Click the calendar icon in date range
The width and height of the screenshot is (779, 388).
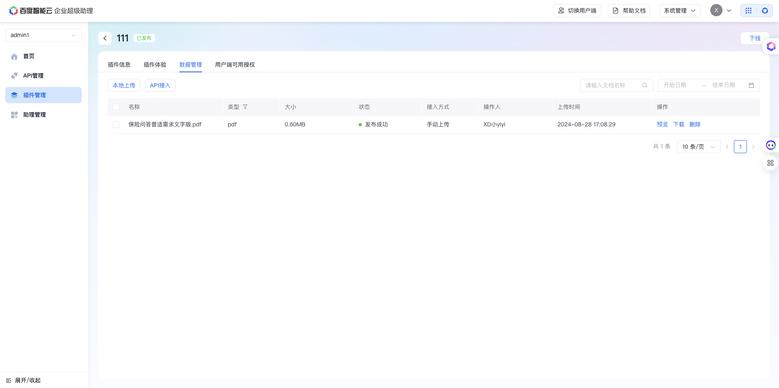click(x=751, y=85)
